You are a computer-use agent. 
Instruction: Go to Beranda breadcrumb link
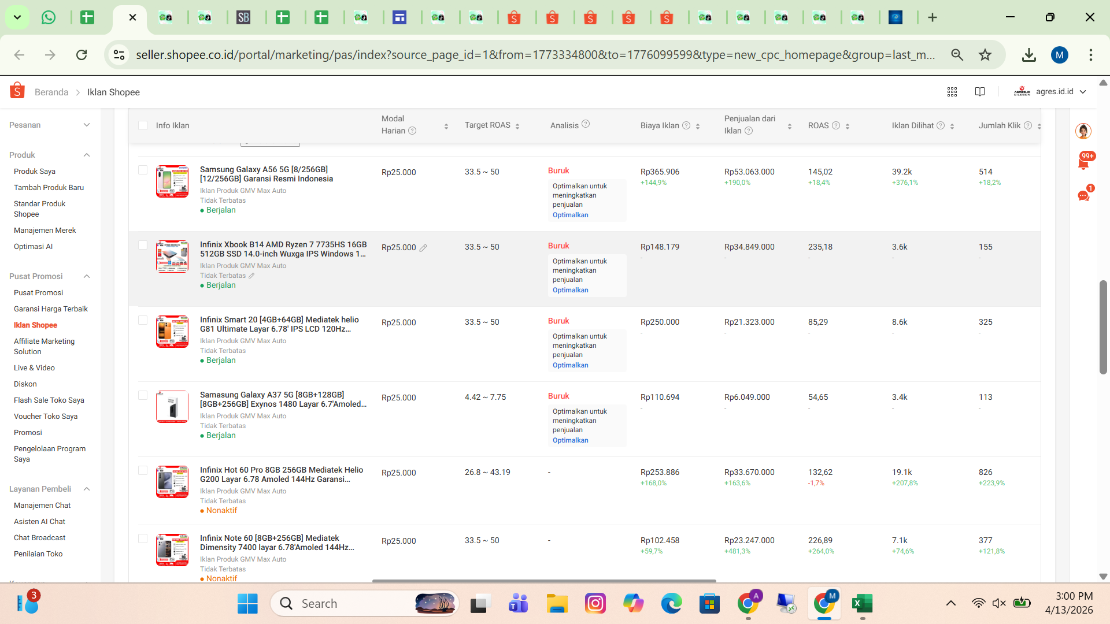point(51,92)
